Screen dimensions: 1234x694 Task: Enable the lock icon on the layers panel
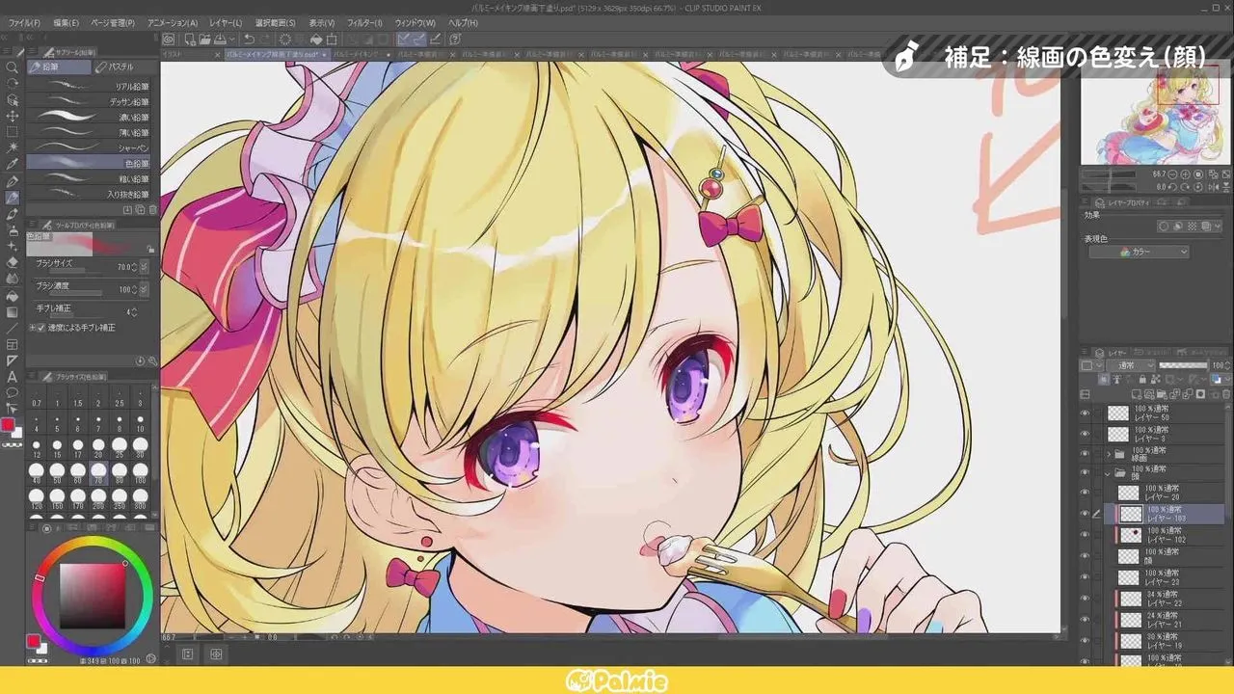pos(1143,379)
